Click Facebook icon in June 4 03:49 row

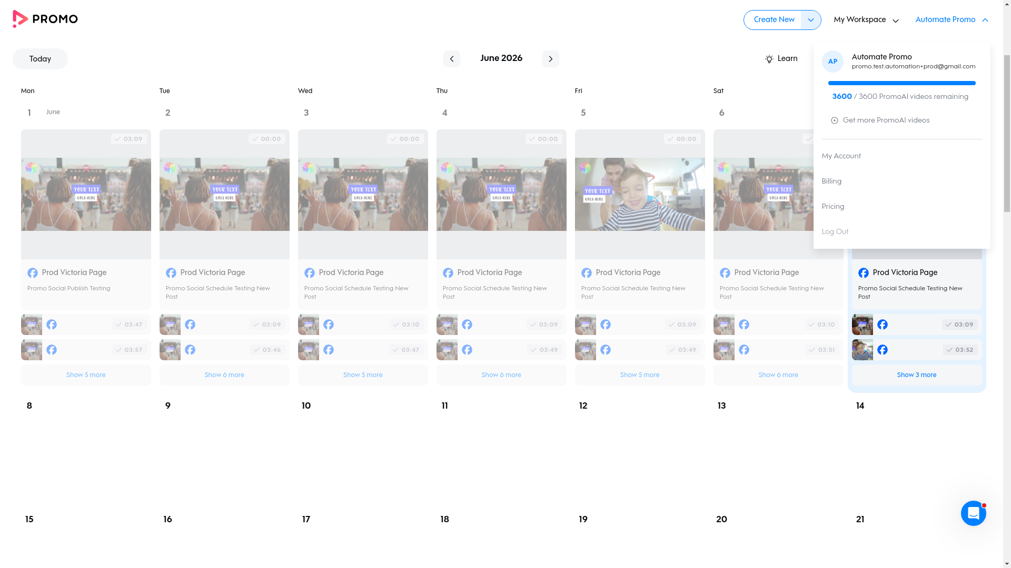(x=467, y=350)
